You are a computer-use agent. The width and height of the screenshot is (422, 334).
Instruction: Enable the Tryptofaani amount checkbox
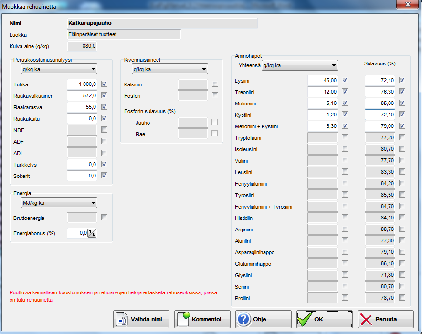click(x=345, y=137)
